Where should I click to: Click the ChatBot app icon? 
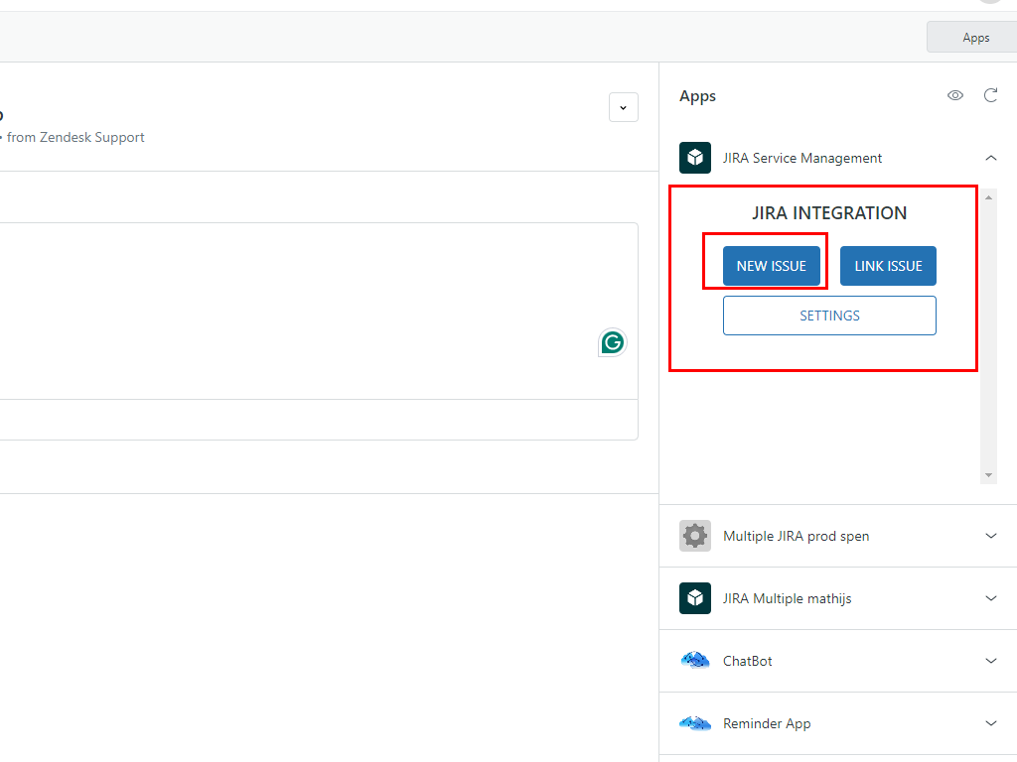point(695,661)
